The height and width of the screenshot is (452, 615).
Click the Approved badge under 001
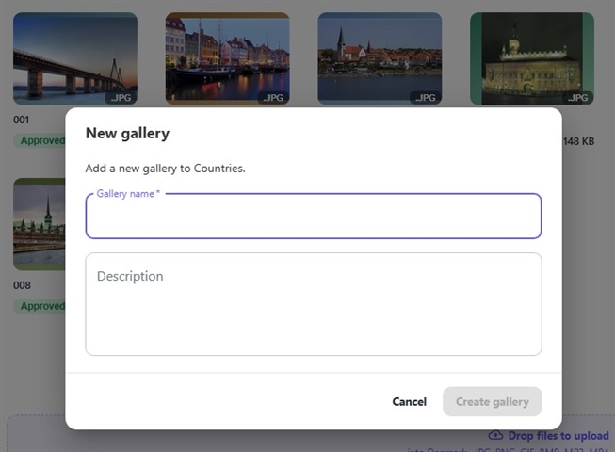coord(40,140)
